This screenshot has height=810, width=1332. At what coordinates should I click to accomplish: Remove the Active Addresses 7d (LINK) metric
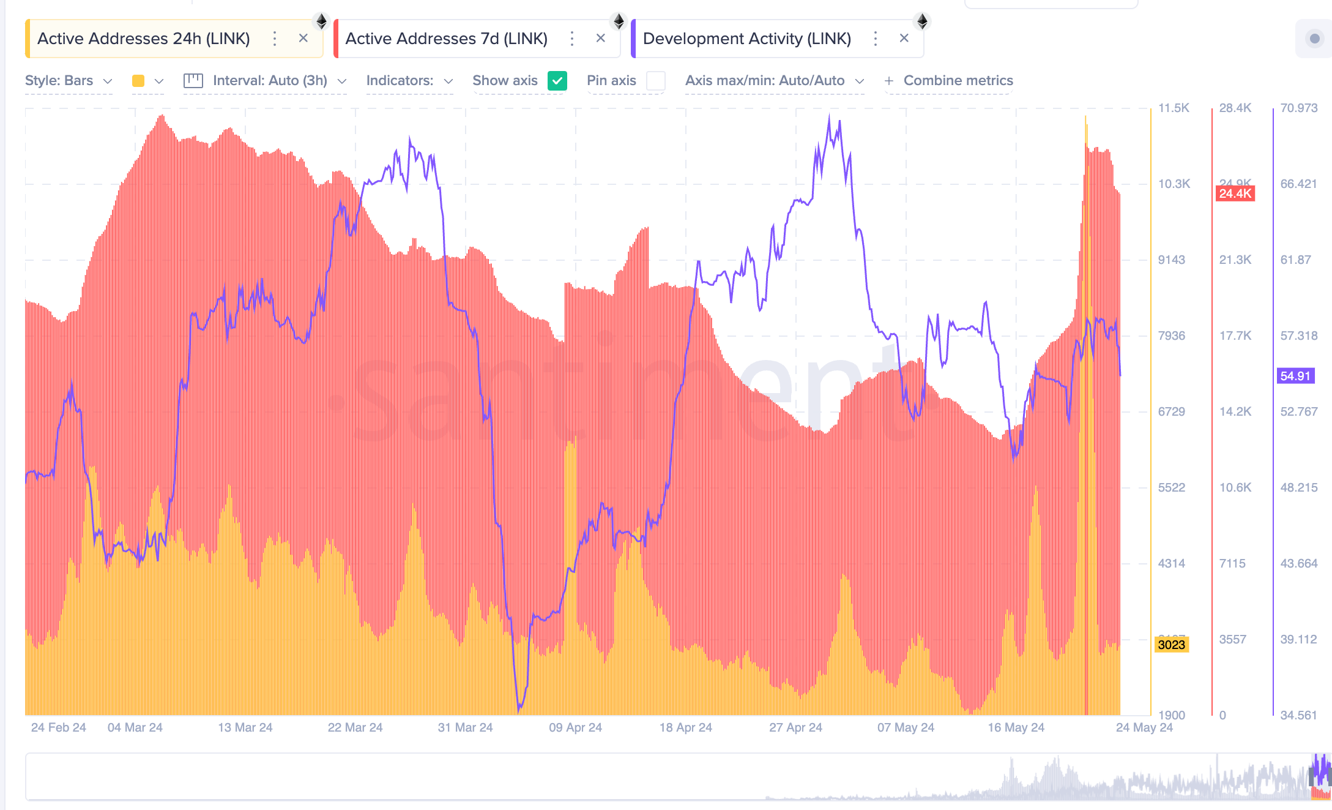(x=600, y=39)
